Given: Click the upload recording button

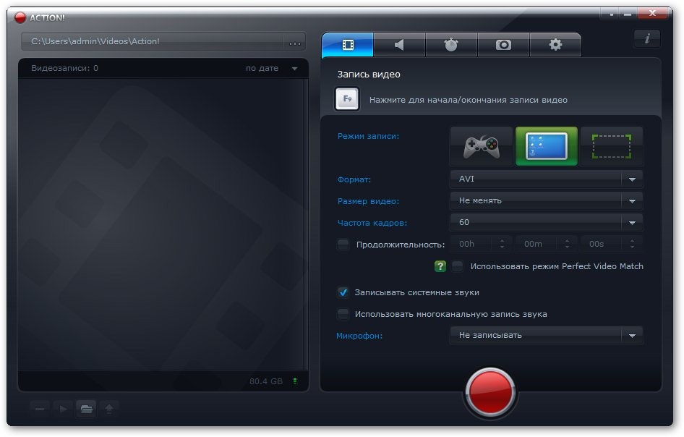Looking at the screenshot, I should coord(109,409).
